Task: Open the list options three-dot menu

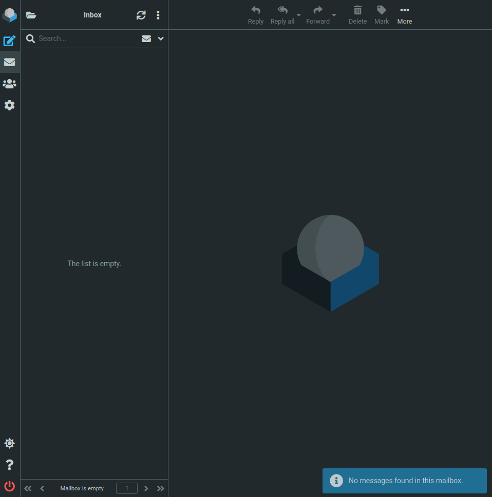Action: coord(158,15)
